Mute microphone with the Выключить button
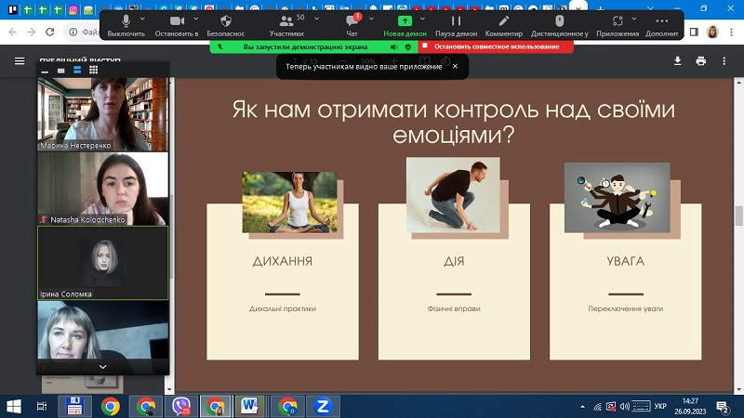Image resolution: width=744 pixels, height=418 pixels. click(x=126, y=26)
